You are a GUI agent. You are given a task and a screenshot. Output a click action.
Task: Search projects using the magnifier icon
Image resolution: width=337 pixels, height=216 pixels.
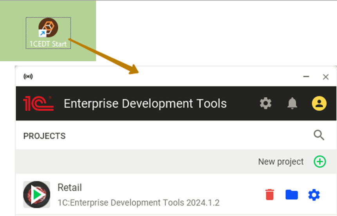(319, 135)
